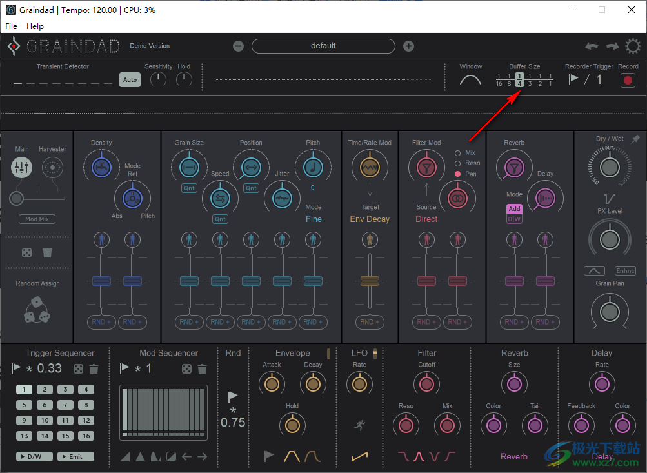
Task: Select step 7 in Trigger Sequencer
Action: [x=65, y=405]
